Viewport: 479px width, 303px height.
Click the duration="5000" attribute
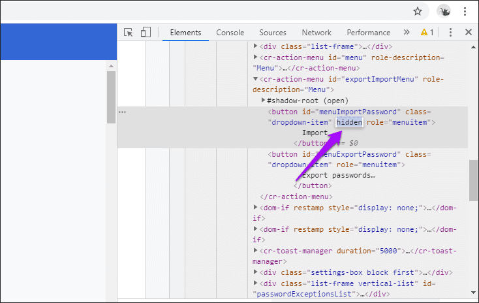click(x=369, y=251)
